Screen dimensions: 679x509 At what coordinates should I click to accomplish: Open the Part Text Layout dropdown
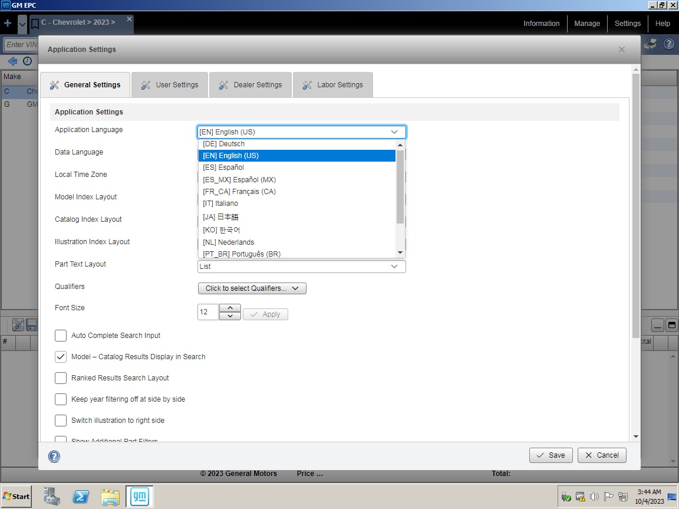pos(301,267)
